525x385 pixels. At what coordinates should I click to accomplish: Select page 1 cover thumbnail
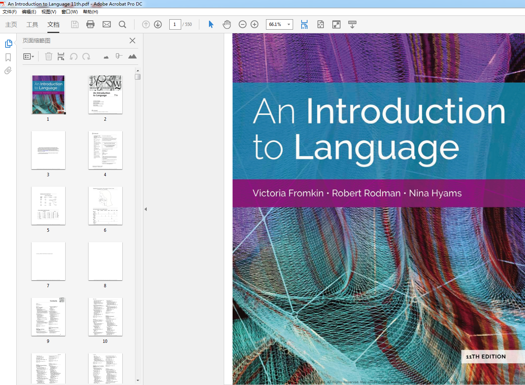click(x=48, y=95)
